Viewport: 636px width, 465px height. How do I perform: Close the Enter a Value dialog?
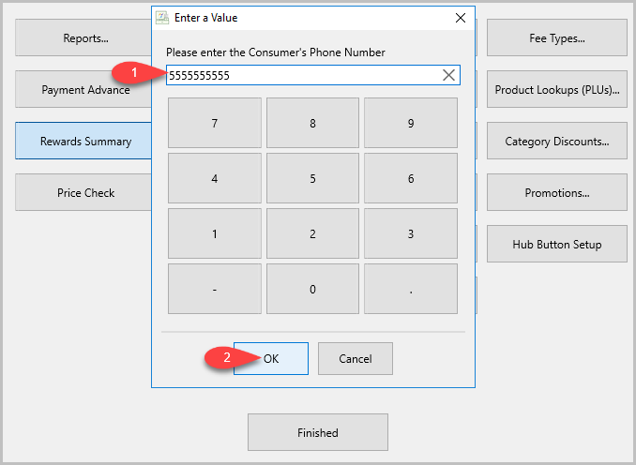[461, 18]
